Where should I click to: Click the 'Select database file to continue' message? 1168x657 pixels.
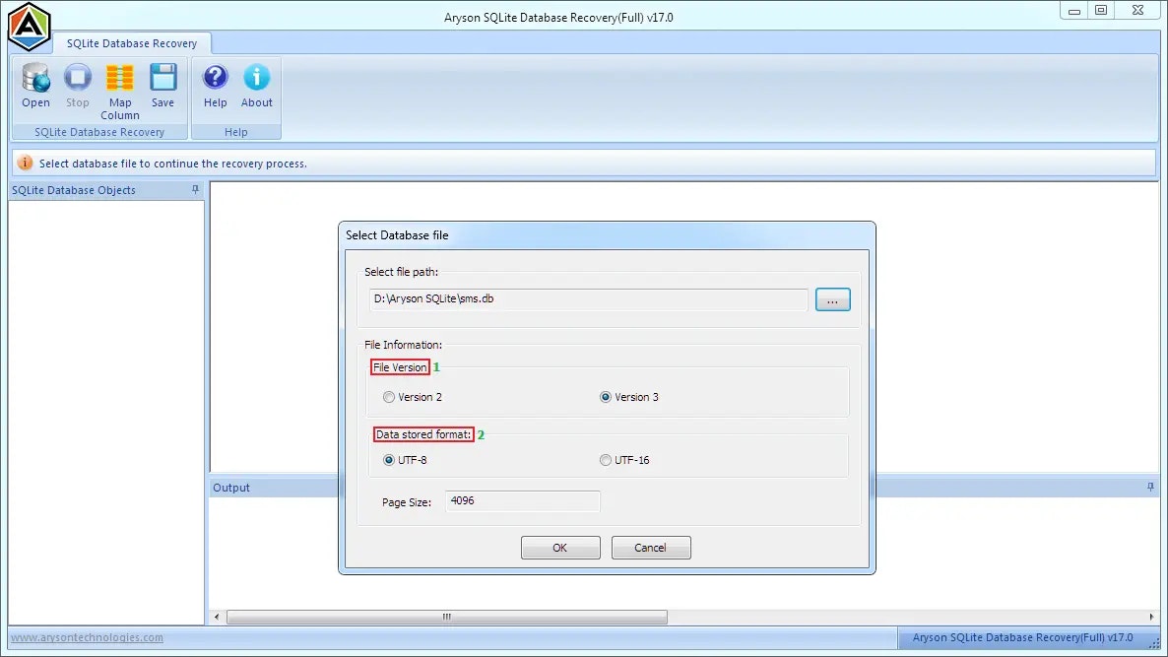[172, 164]
